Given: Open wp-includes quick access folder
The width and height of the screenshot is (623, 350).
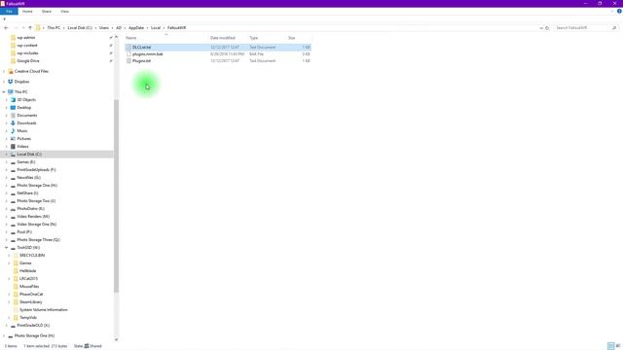Looking at the screenshot, I should [27, 53].
